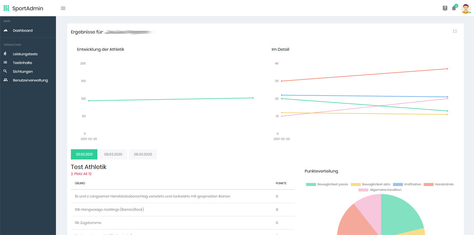The width and height of the screenshot is (474, 235).
Task: Select the last 08.03.2020 date tab
Action: [x=143, y=154]
